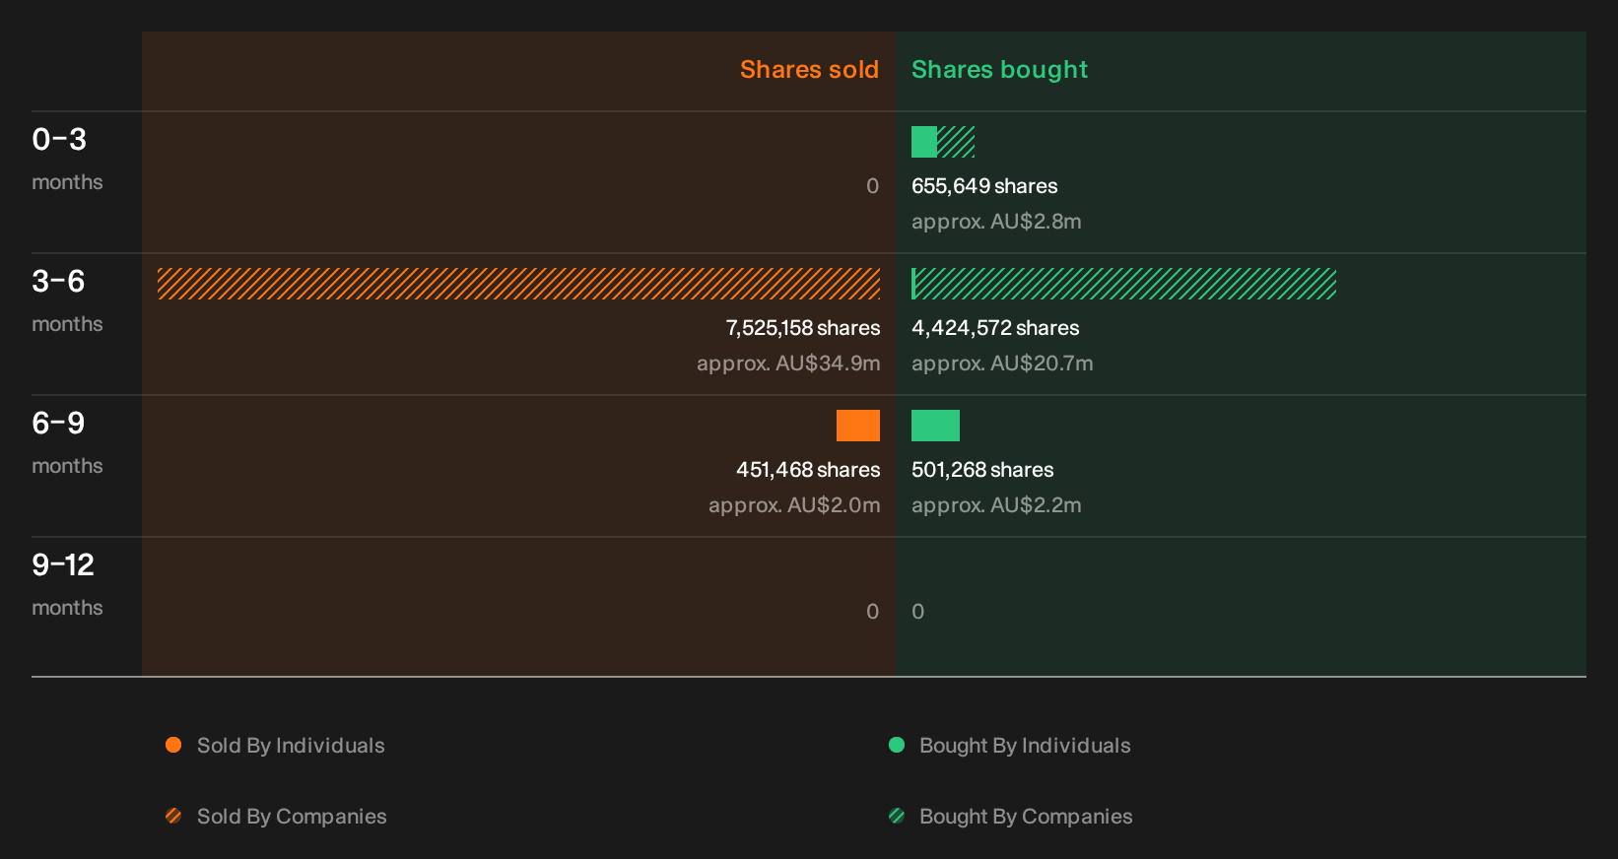
Task: Click the Shares sold column header
Action: [809, 70]
